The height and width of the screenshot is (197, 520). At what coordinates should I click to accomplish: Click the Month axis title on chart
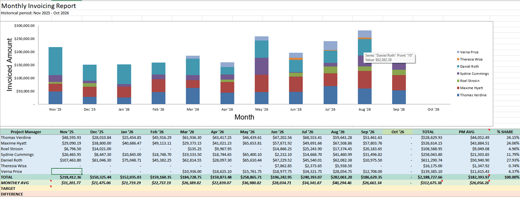coord(244,117)
